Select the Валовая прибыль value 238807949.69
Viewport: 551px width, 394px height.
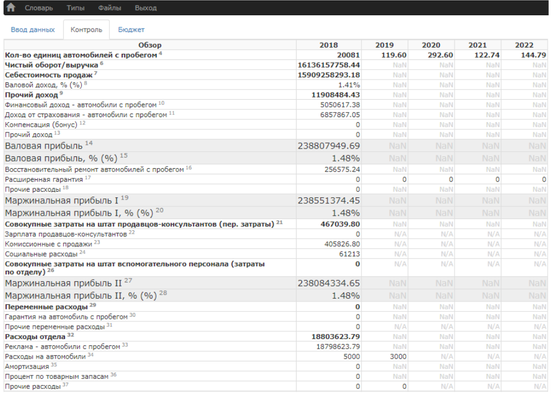[329, 146]
